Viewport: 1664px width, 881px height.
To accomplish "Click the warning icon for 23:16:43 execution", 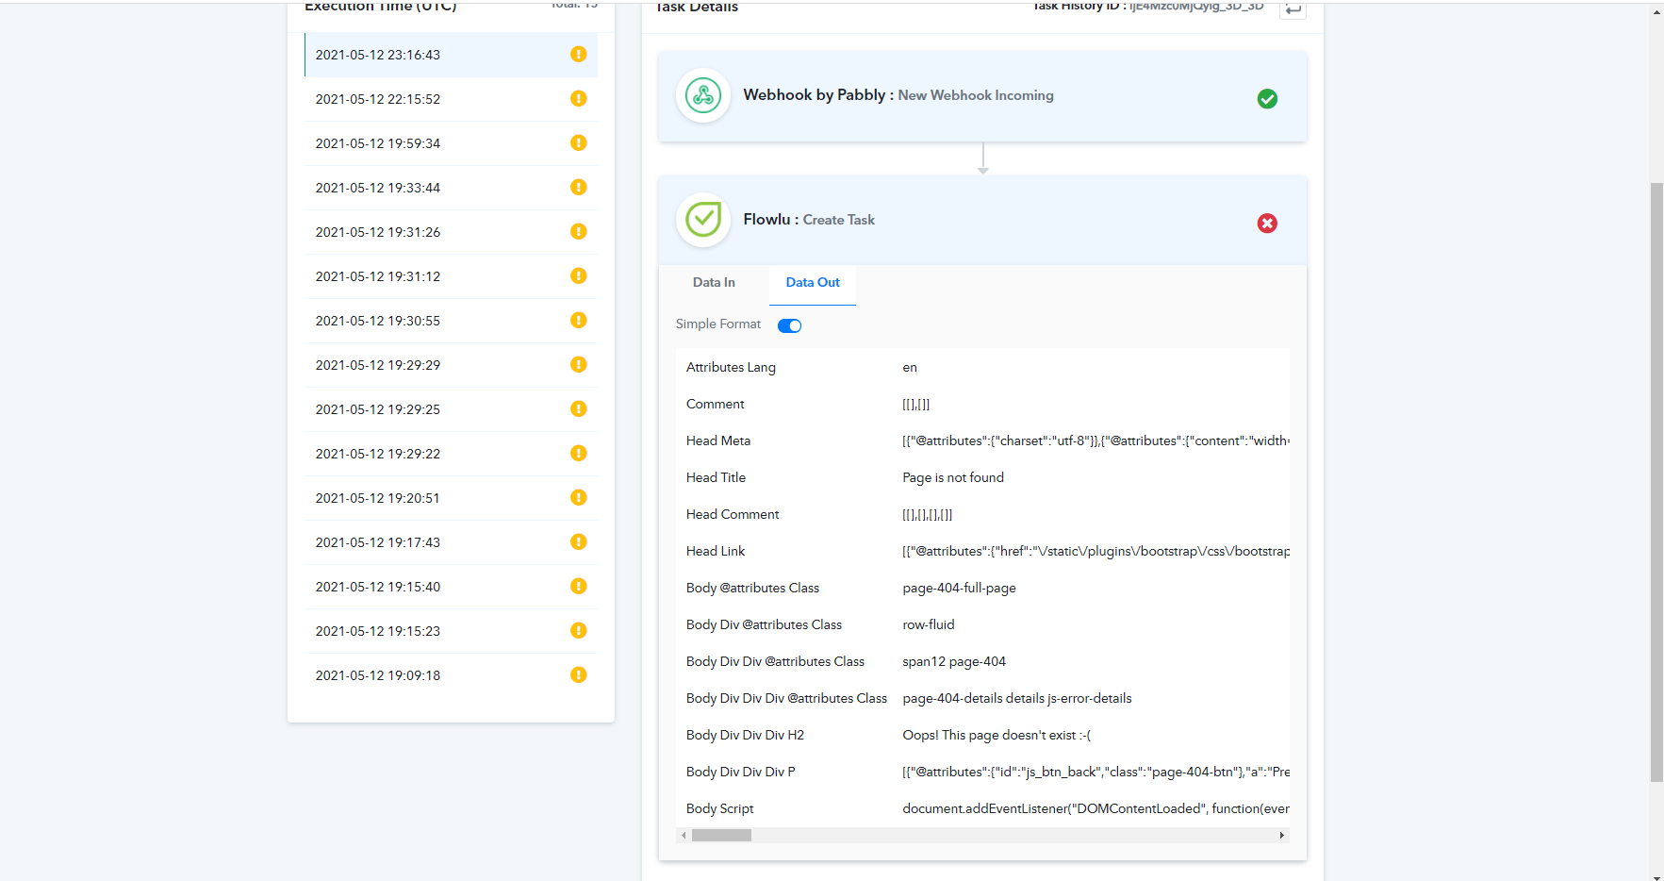I will click(579, 55).
